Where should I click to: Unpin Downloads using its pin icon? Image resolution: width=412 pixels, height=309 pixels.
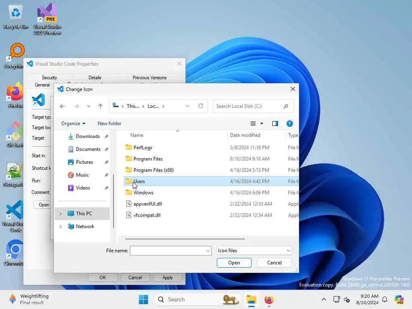point(106,136)
